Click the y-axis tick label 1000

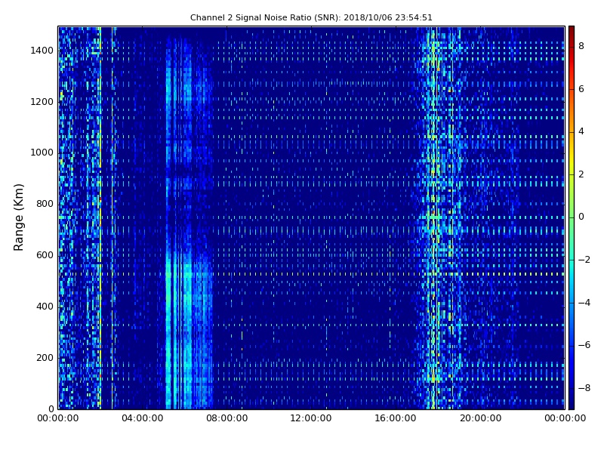click(x=42, y=153)
